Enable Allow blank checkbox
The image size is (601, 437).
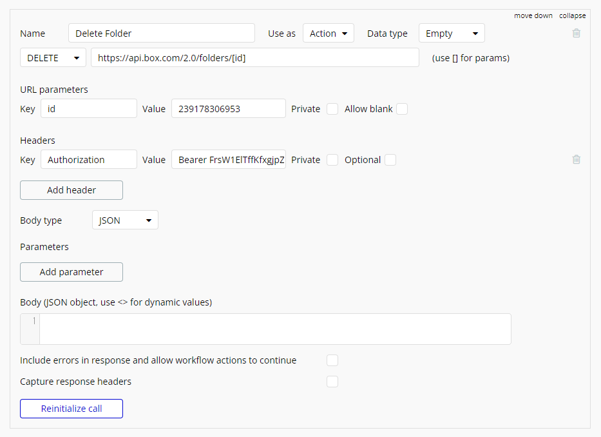pos(402,109)
